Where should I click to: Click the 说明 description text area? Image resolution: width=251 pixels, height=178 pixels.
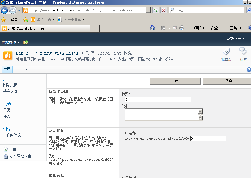tap(162, 115)
